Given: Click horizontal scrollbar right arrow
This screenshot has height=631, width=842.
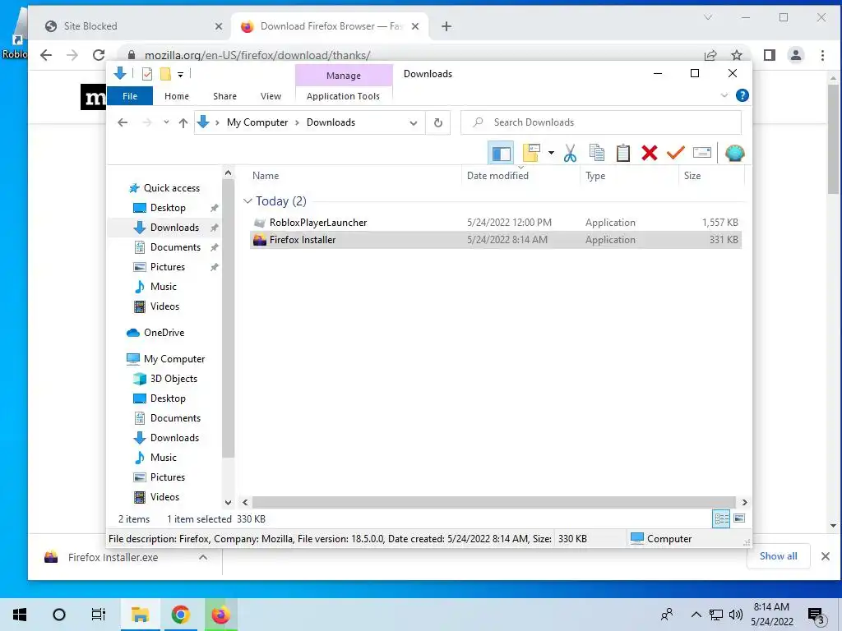Looking at the screenshot, I should coord(744,503).
